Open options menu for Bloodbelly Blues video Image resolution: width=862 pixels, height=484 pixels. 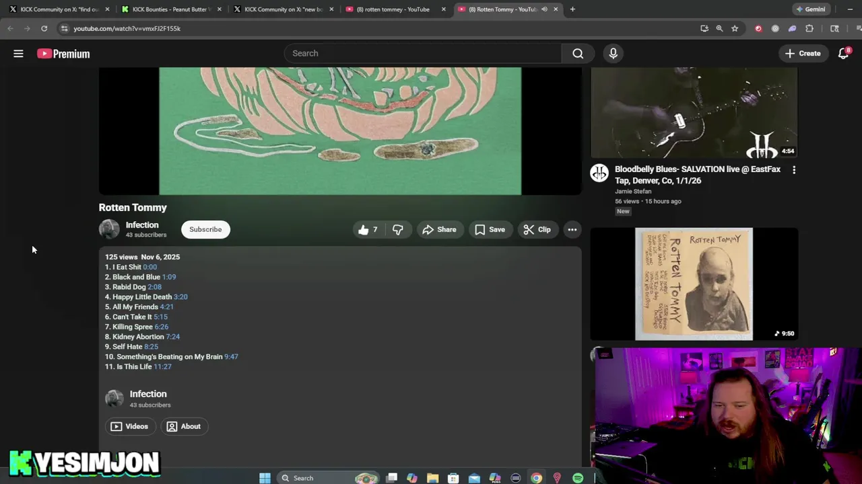click(x=794, y=170)
